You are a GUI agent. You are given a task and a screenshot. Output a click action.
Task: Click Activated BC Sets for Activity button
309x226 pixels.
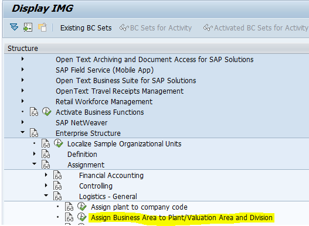pos(256,28)
